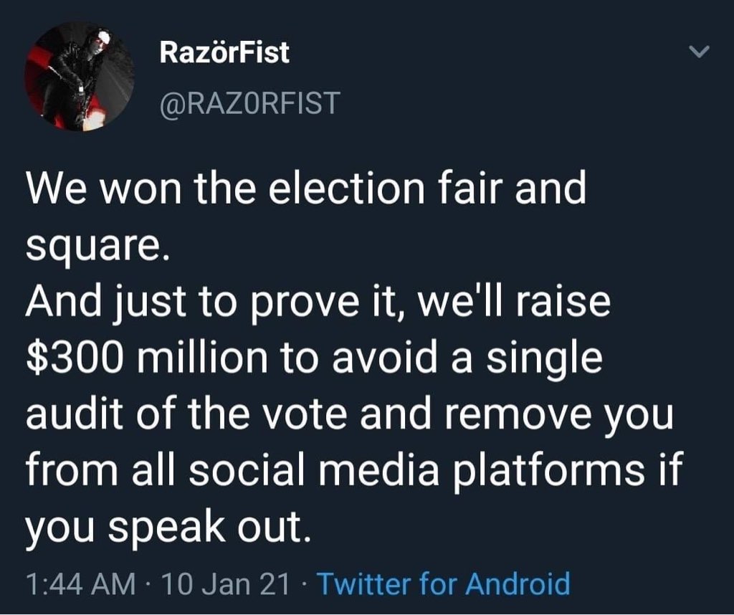The width and height of the screenshot is (734, 615).
Task: Click the word "square." in the tweet
Action: (95, 247)
